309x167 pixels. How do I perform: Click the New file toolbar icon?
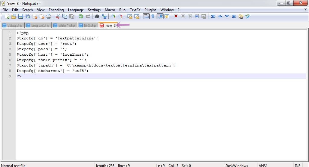[x=7, y=17]
